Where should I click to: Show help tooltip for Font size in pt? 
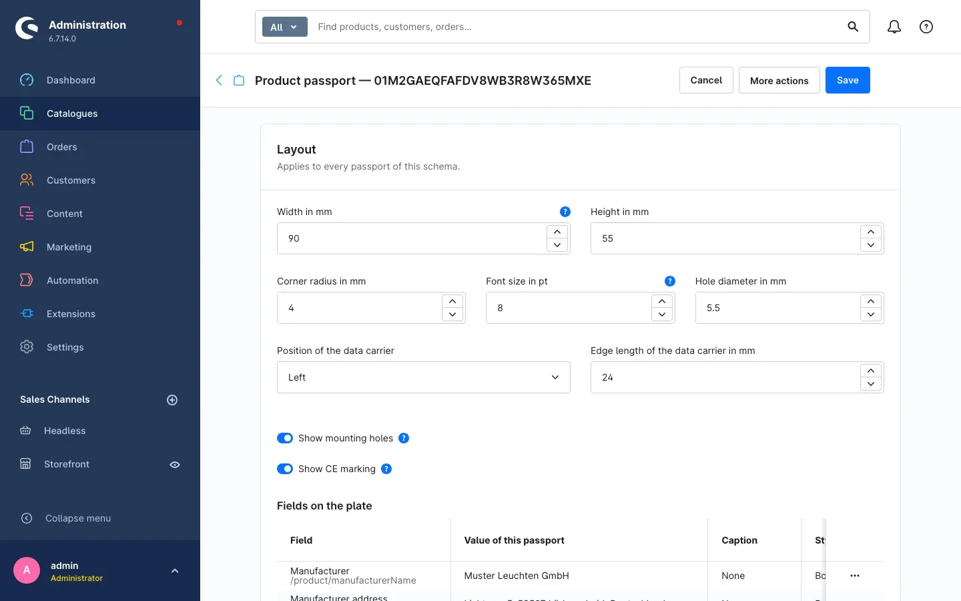pos(670,281)
